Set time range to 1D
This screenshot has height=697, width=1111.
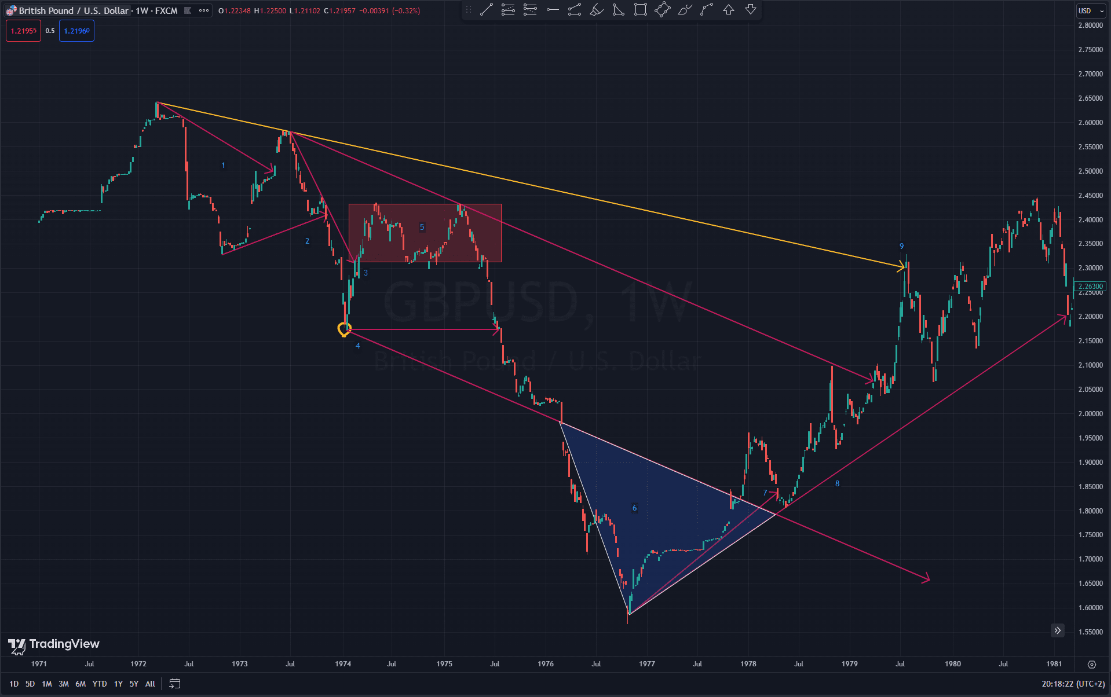pyautogui.click(x=14, y=684)
